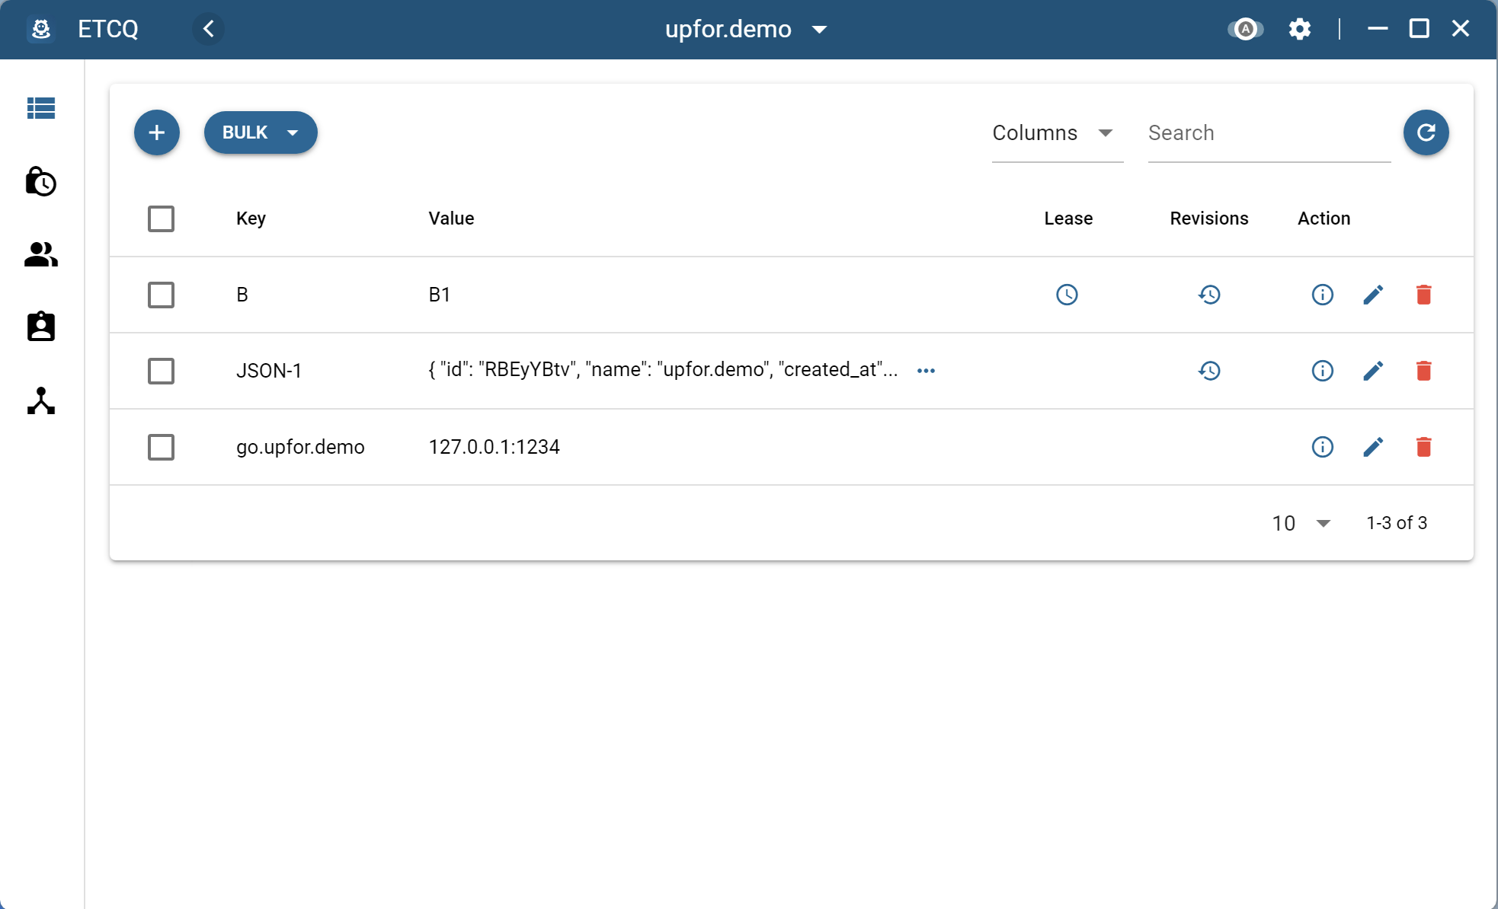This screenshot has width=1498, height=909.
Task: Expand the Columns selector
Action: [x=1056, y=133]
